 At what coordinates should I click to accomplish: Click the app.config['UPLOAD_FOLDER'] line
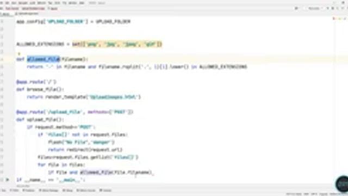[73, 22]
